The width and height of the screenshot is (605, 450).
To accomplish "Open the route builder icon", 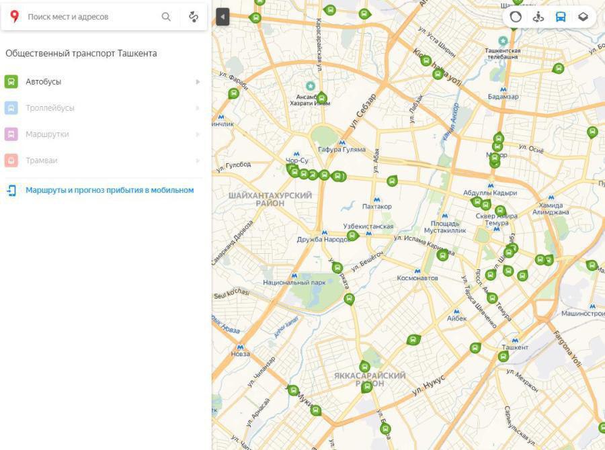I will (x=194, y=17).
